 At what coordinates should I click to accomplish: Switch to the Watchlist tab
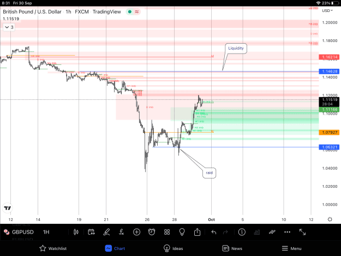click(53, 248)
